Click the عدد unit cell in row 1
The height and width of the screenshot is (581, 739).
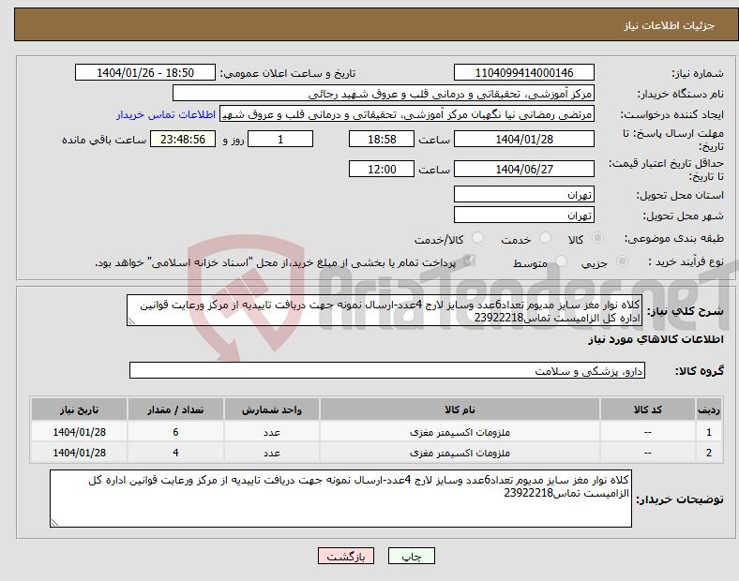[x=272, y=432]
